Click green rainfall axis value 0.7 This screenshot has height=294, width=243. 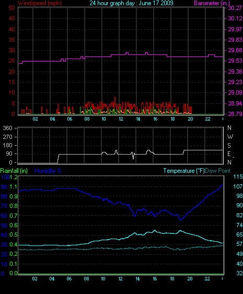click(x=13, y=216)
